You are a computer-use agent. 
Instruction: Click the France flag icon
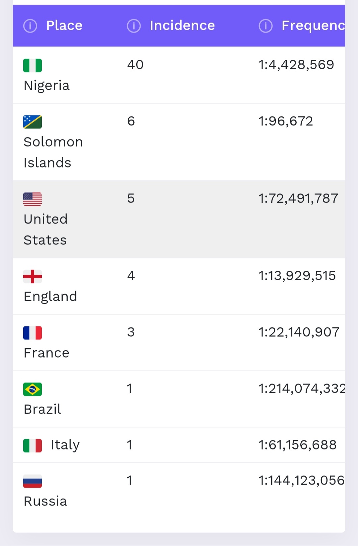click(32, 333)
